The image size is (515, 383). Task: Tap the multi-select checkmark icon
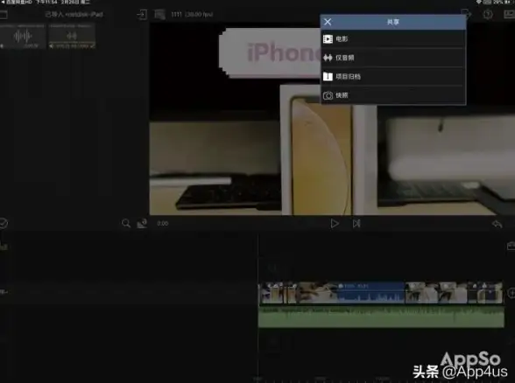pos(4,223)
